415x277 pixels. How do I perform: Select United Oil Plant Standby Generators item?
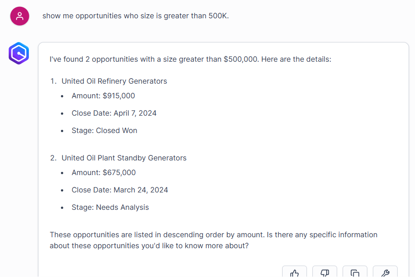tap(124, 158)
